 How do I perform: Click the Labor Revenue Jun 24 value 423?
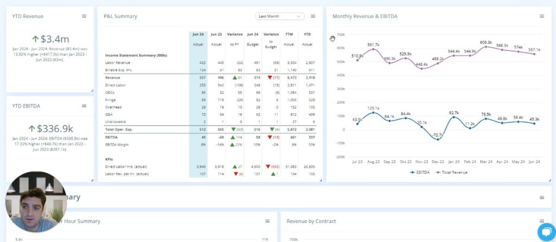(202, 63)
